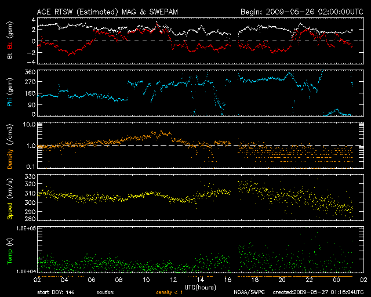Click the '08' hour tick label

pyautogui.click(x=119, y=280)
